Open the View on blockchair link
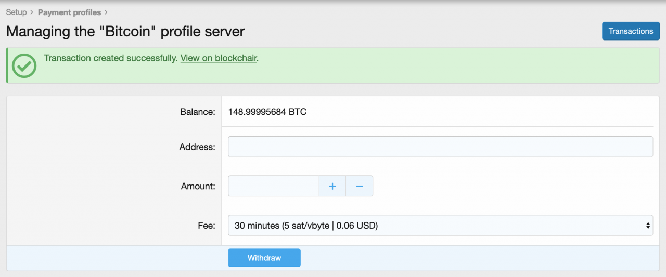The image size is (666, 277). pyautogui.click(x=219, y=58)
